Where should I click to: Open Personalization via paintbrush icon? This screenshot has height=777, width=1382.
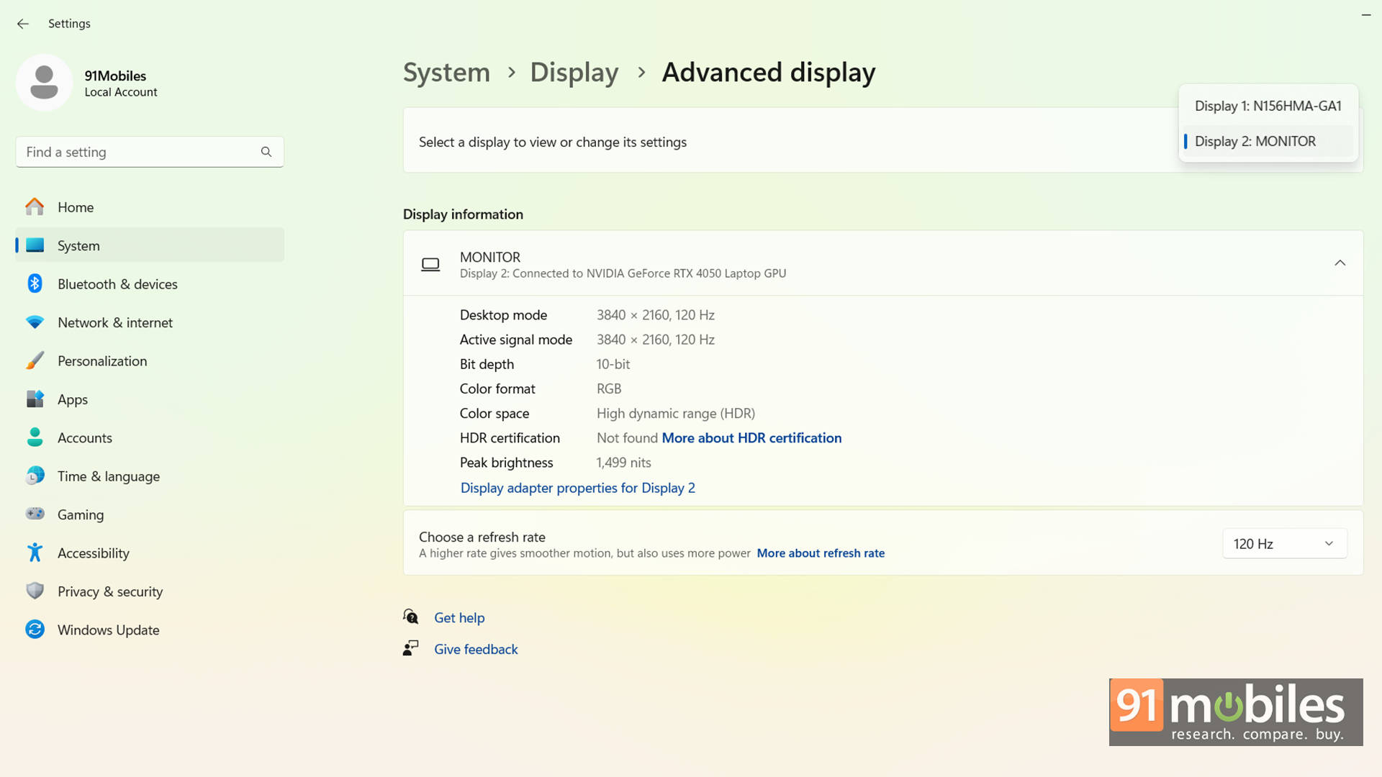35,361
